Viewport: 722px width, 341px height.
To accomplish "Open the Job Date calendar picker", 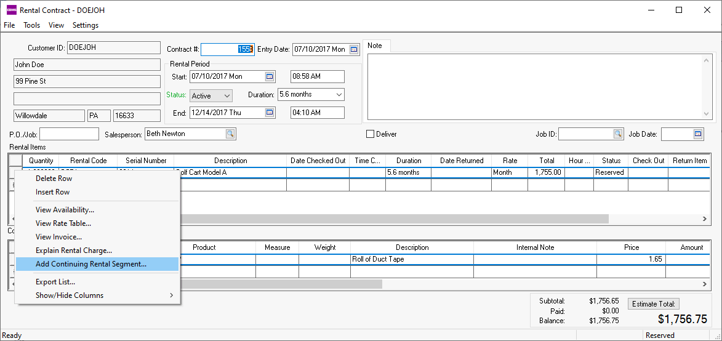I will tap(697, 134).
